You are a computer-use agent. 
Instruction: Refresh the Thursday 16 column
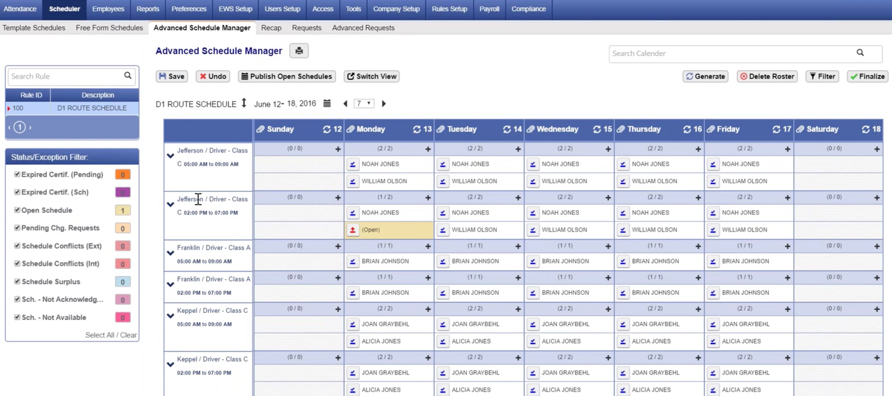[x=687, y=129]
